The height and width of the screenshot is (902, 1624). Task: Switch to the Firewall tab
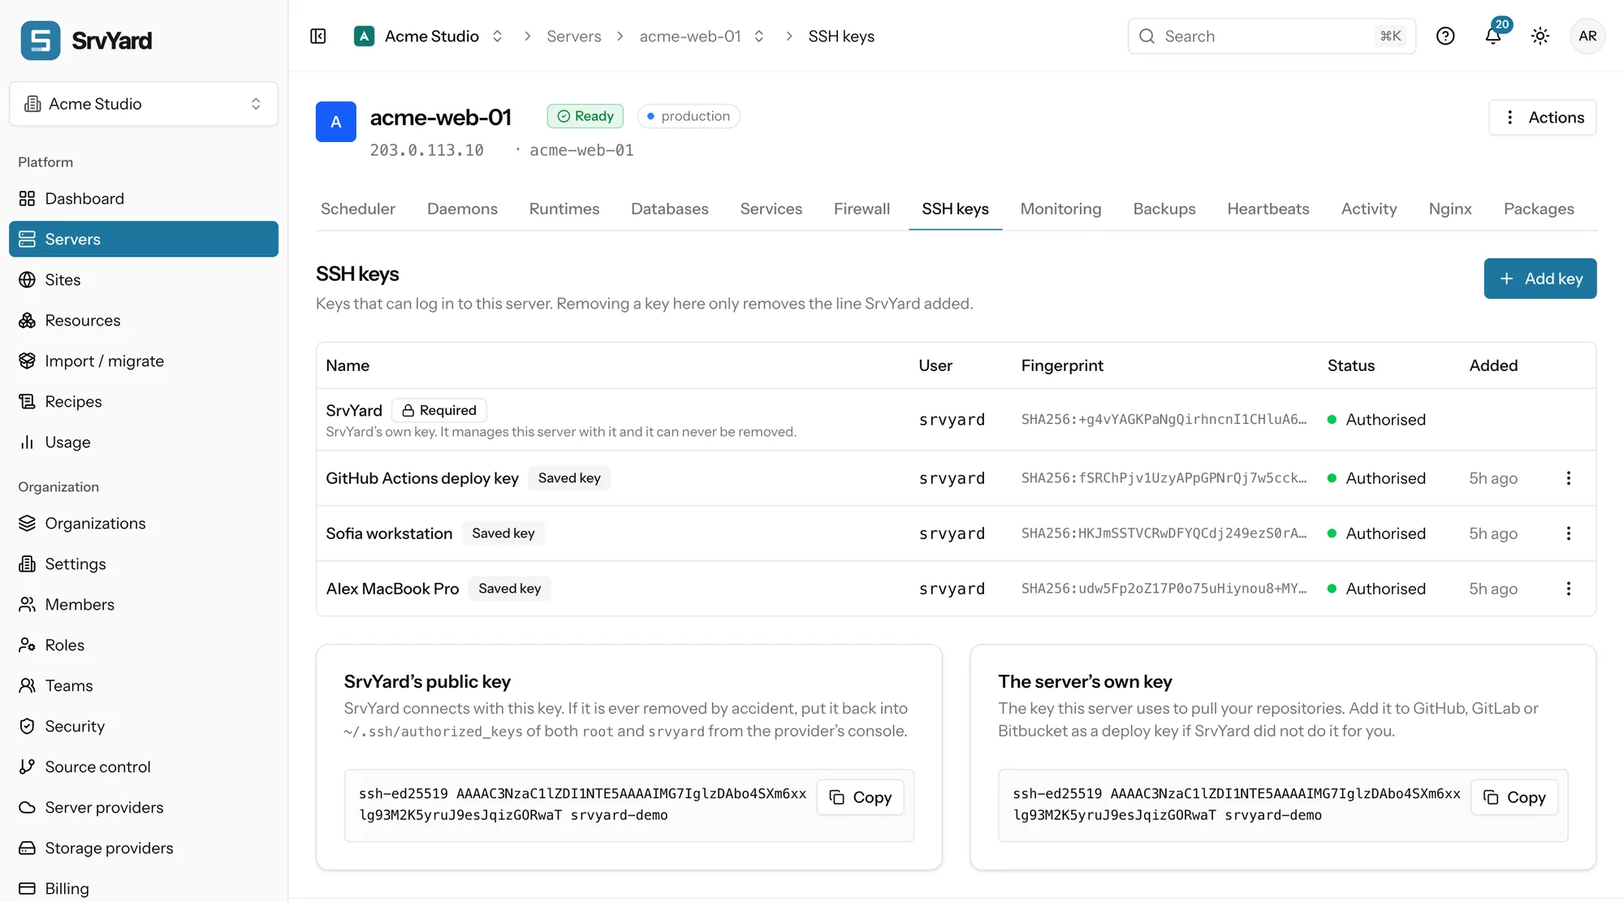862,209
